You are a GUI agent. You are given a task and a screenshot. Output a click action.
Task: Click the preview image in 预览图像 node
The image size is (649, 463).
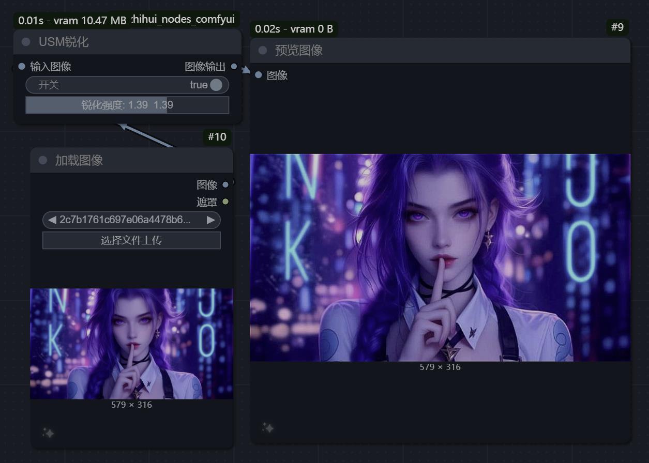click(440, 257)
